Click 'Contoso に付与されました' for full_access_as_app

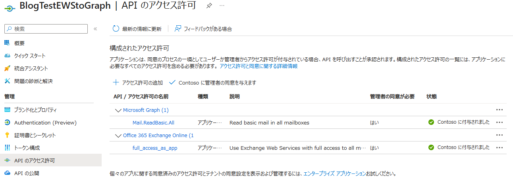pos(463,148)
